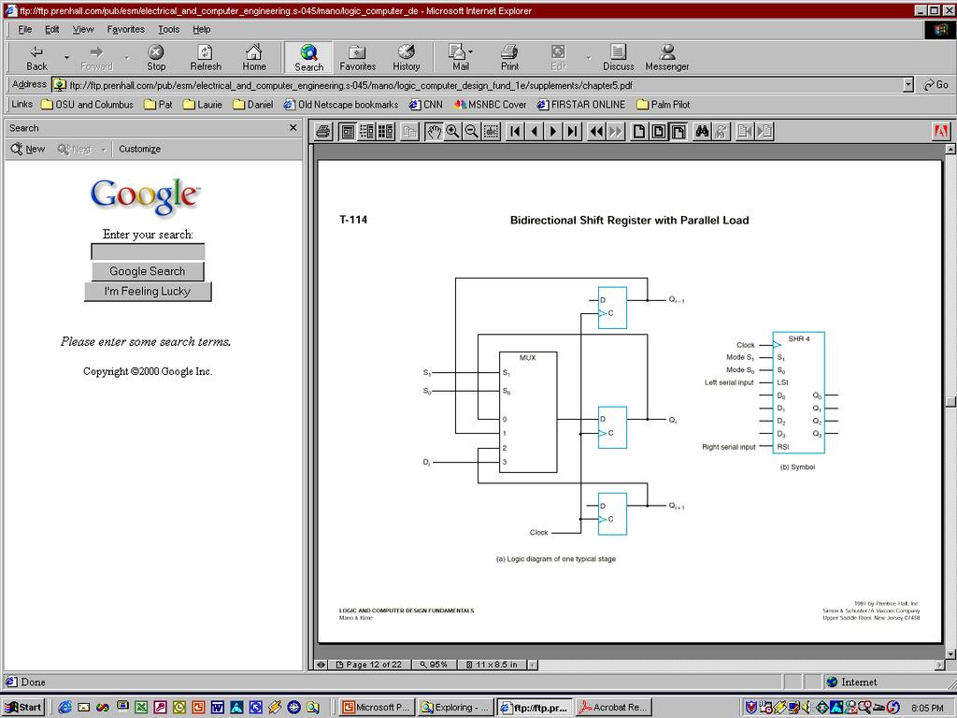Switch to Exploring taskbar window
The height and width of the screenshot is (718, 957).
[x=456, y=708]
